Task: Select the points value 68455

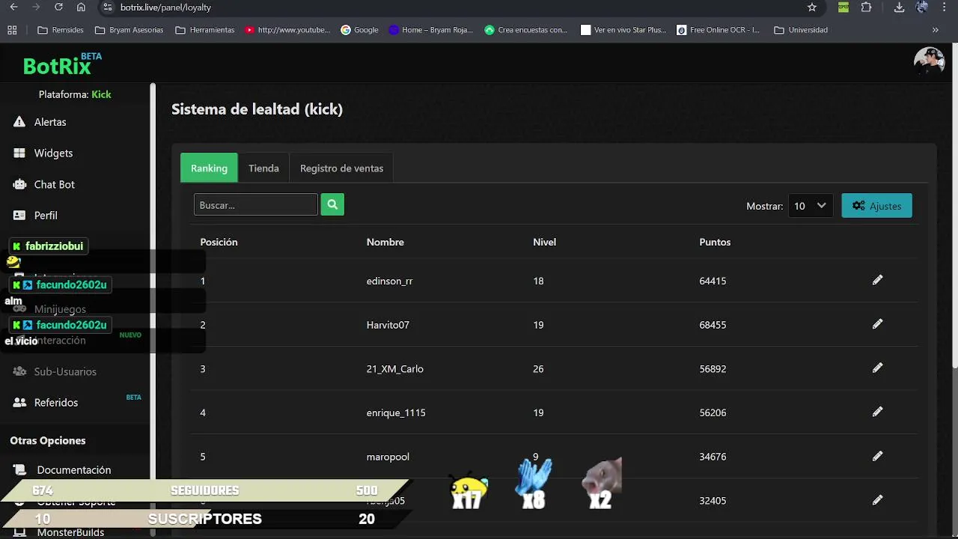Action: tap(713, 325)
